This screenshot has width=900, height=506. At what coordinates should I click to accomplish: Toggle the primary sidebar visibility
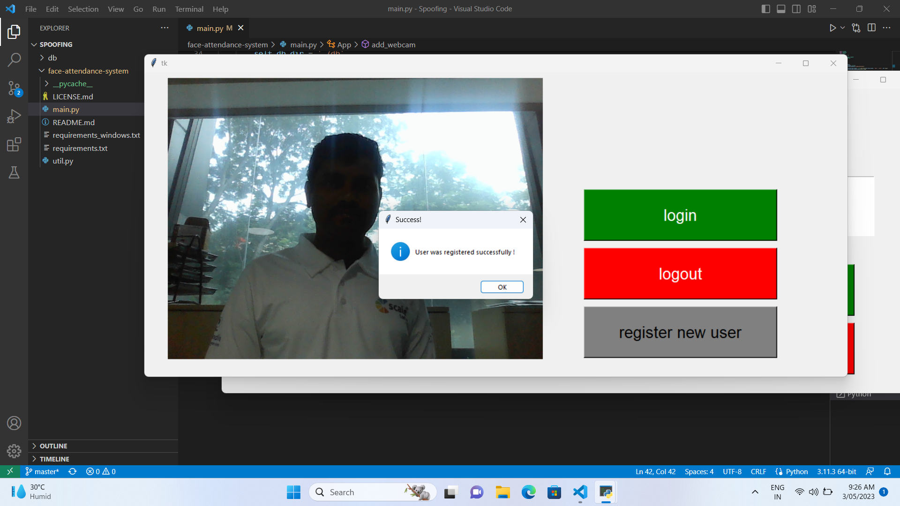[765, 8]
